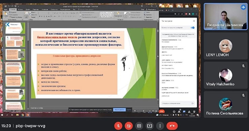Click the Hide link in sharing notification

[129, 110]
